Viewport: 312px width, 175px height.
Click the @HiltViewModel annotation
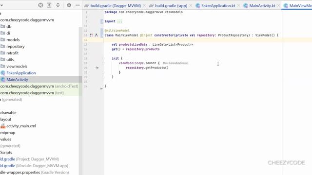[x=117, y=31]
